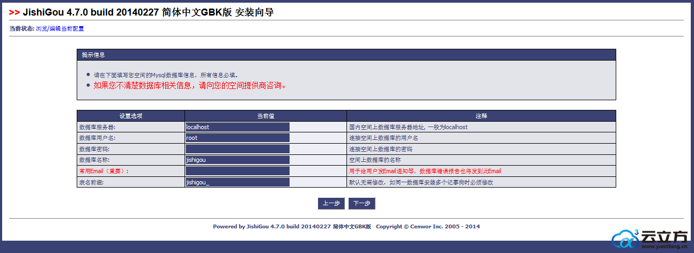This screenshot has width=694, height=253.
Task: Click the 提示信息 panel title
Action: tap(93, 55)
